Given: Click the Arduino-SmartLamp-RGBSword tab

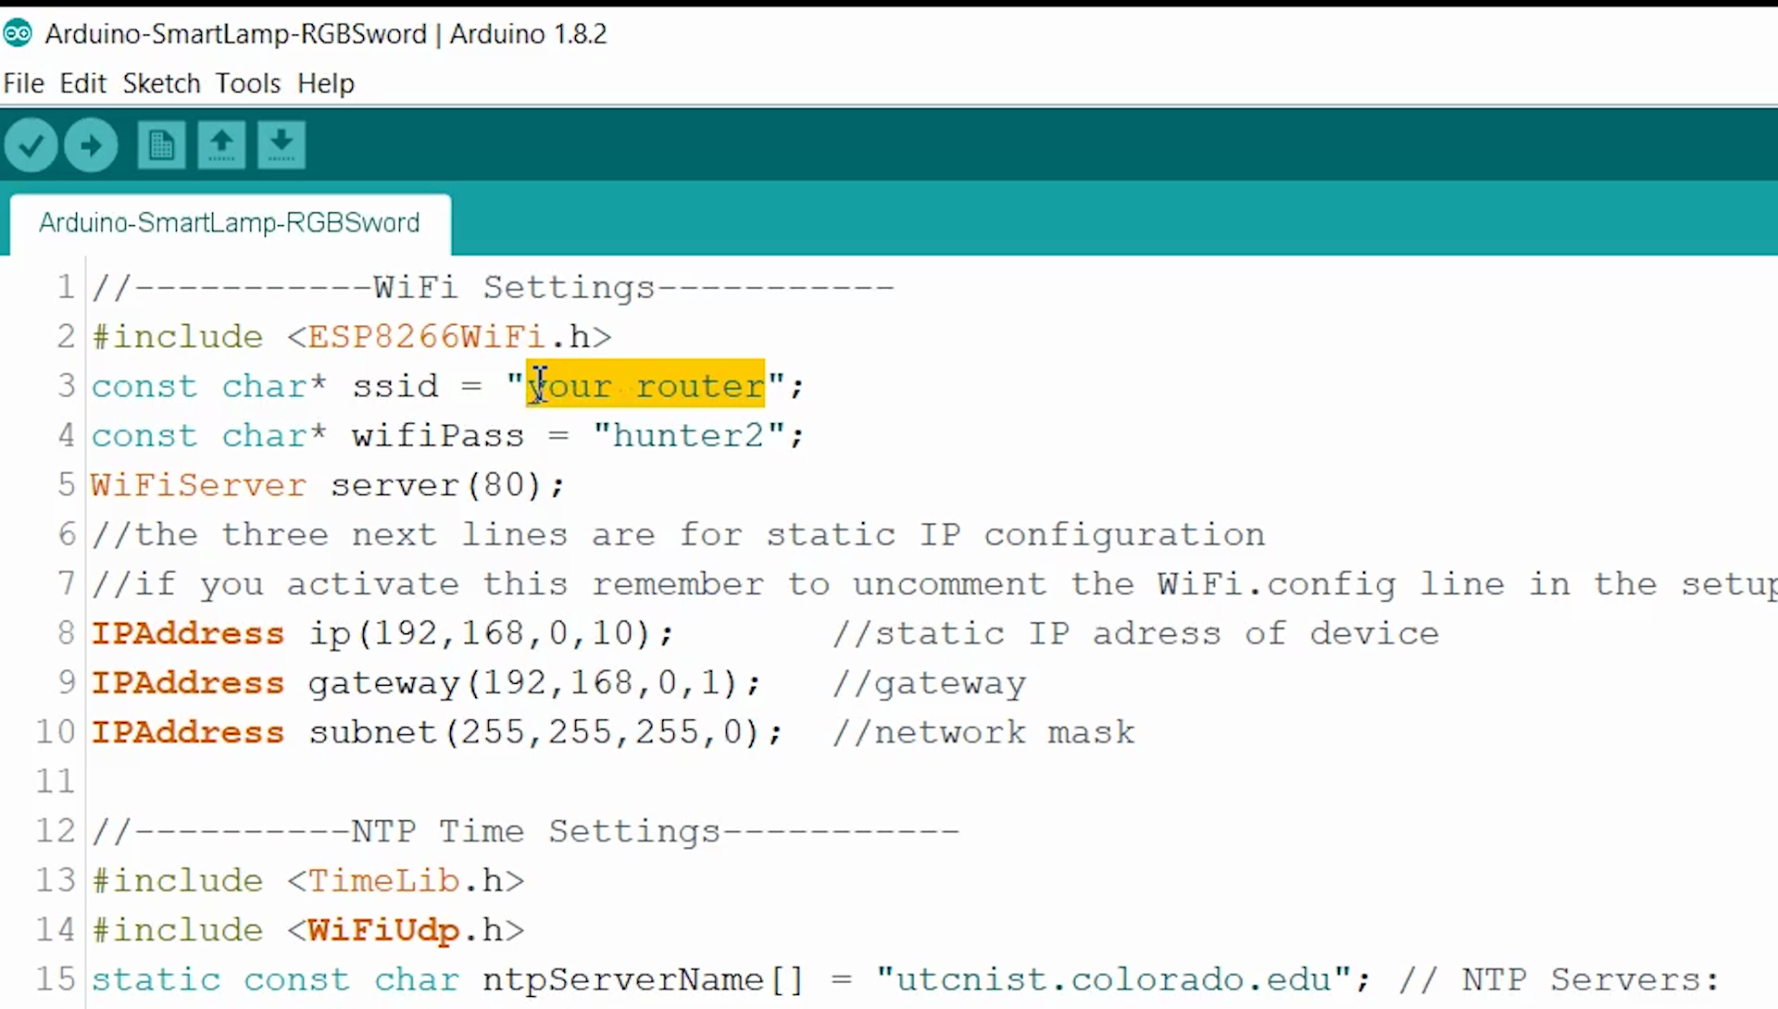Looking at the screenshot, I should click(x=230, y=223).
